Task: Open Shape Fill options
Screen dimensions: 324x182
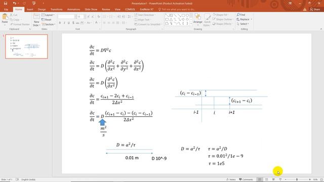Action: point(220,15)
